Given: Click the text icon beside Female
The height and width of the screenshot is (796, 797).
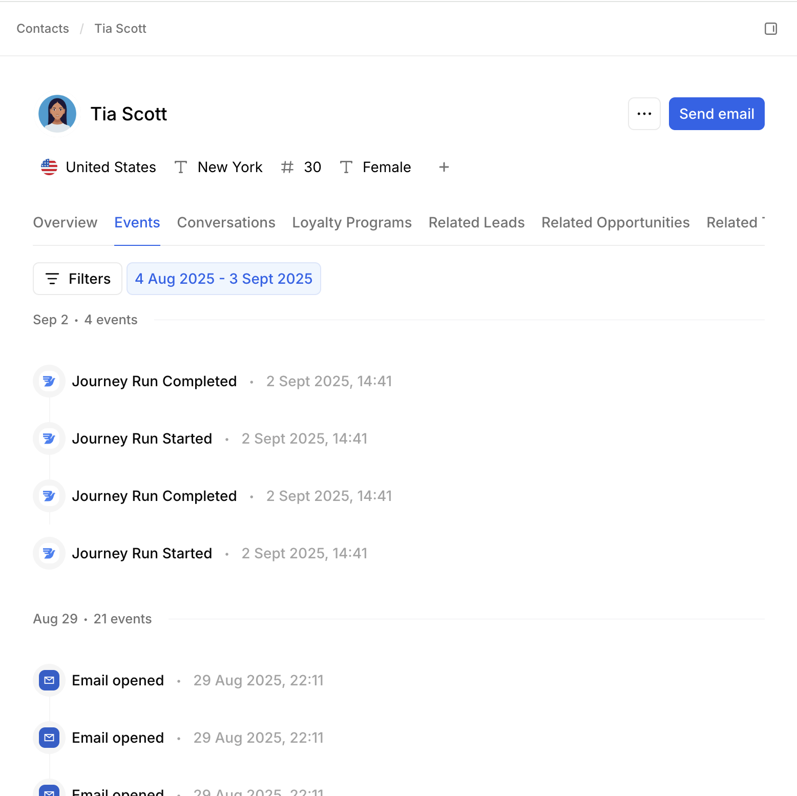Looking at the screenshot, I should click(346, 167).
